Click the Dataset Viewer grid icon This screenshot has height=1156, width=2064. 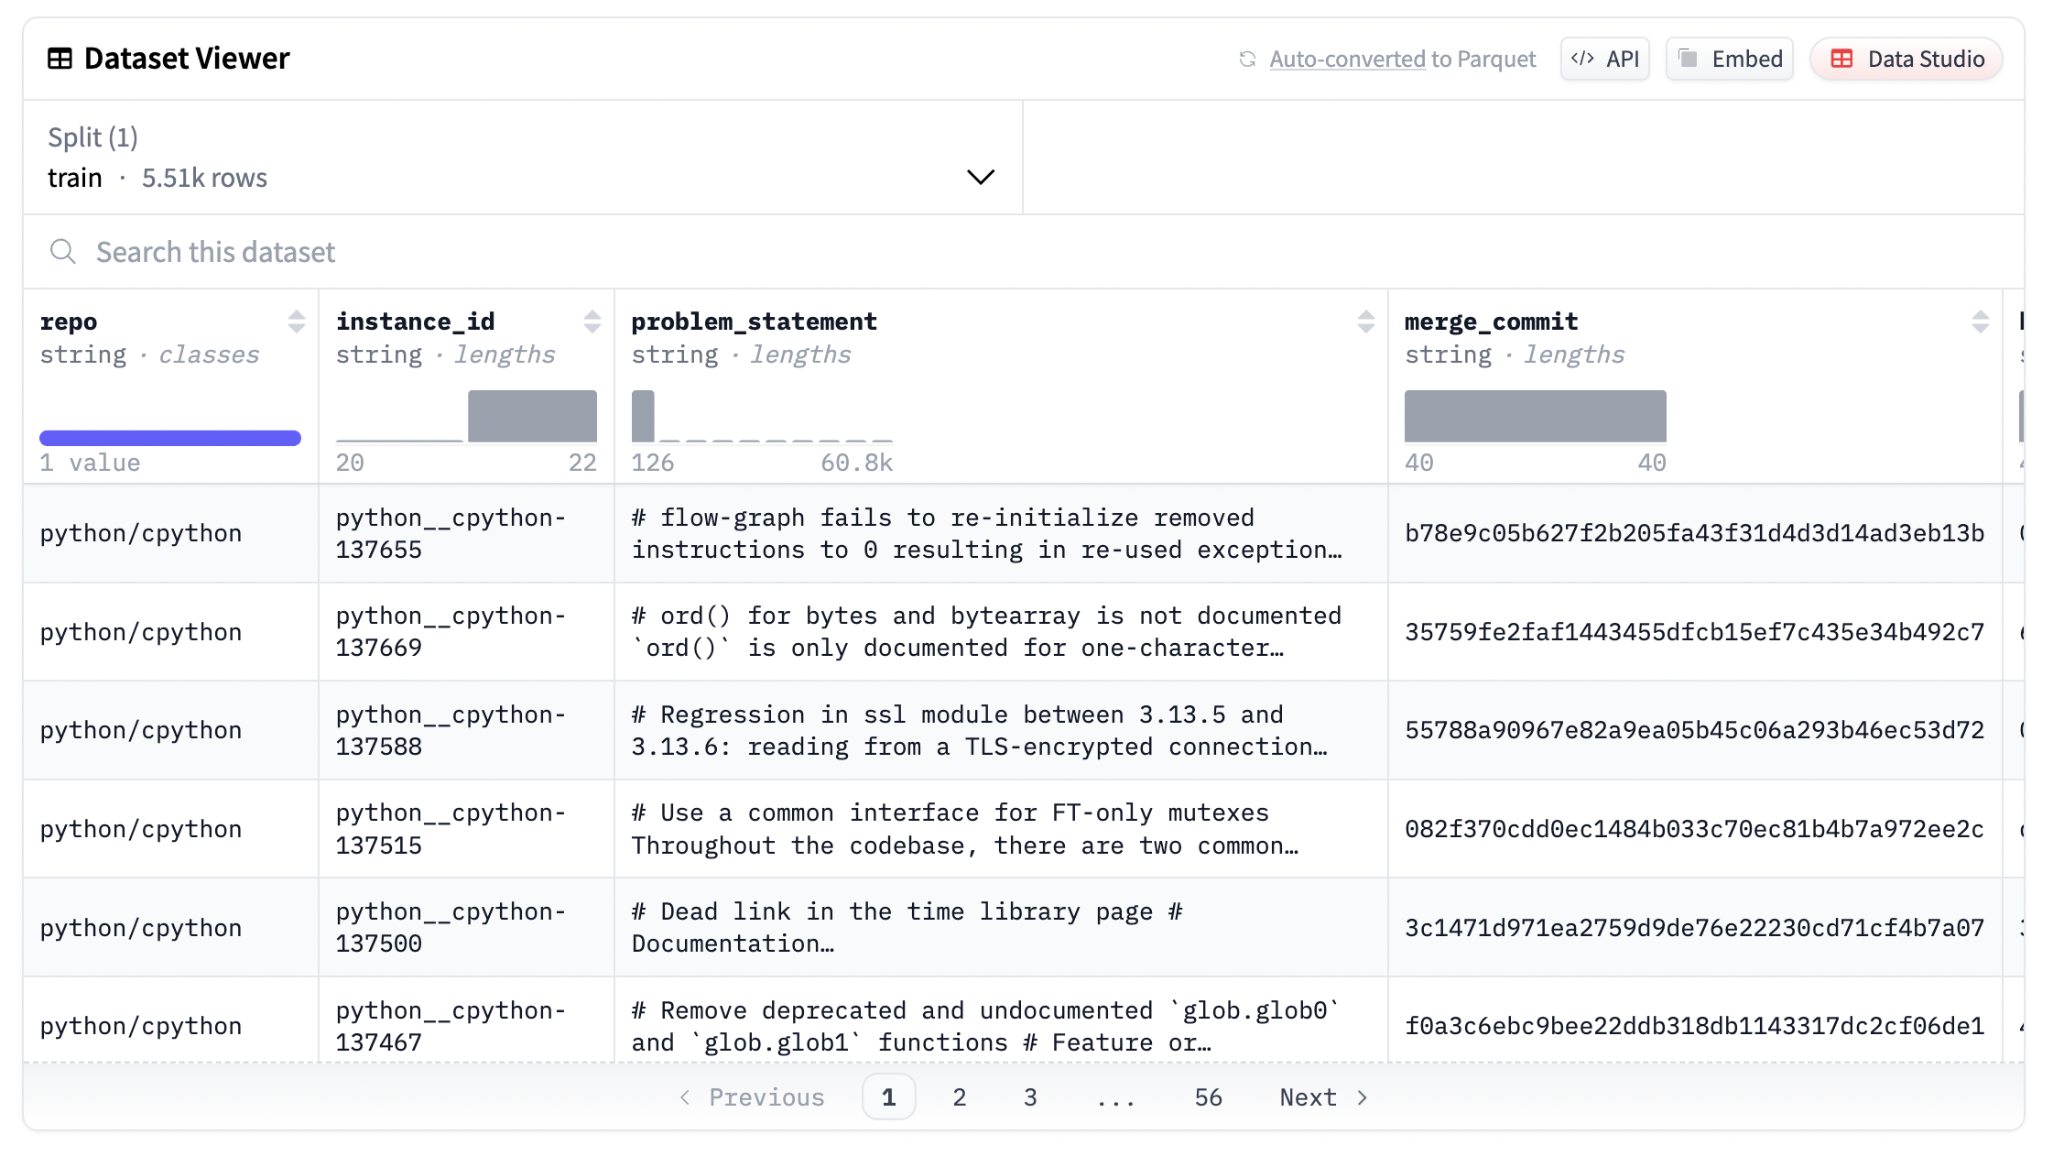tap(59, 58)
